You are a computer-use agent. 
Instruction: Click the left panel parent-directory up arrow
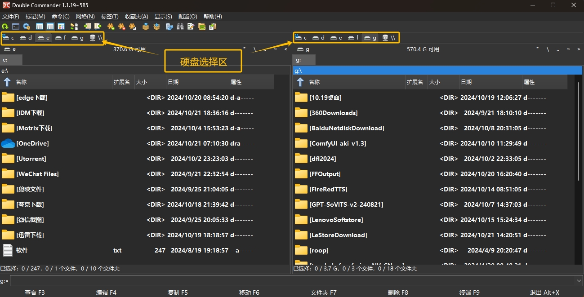coord(7,82)
